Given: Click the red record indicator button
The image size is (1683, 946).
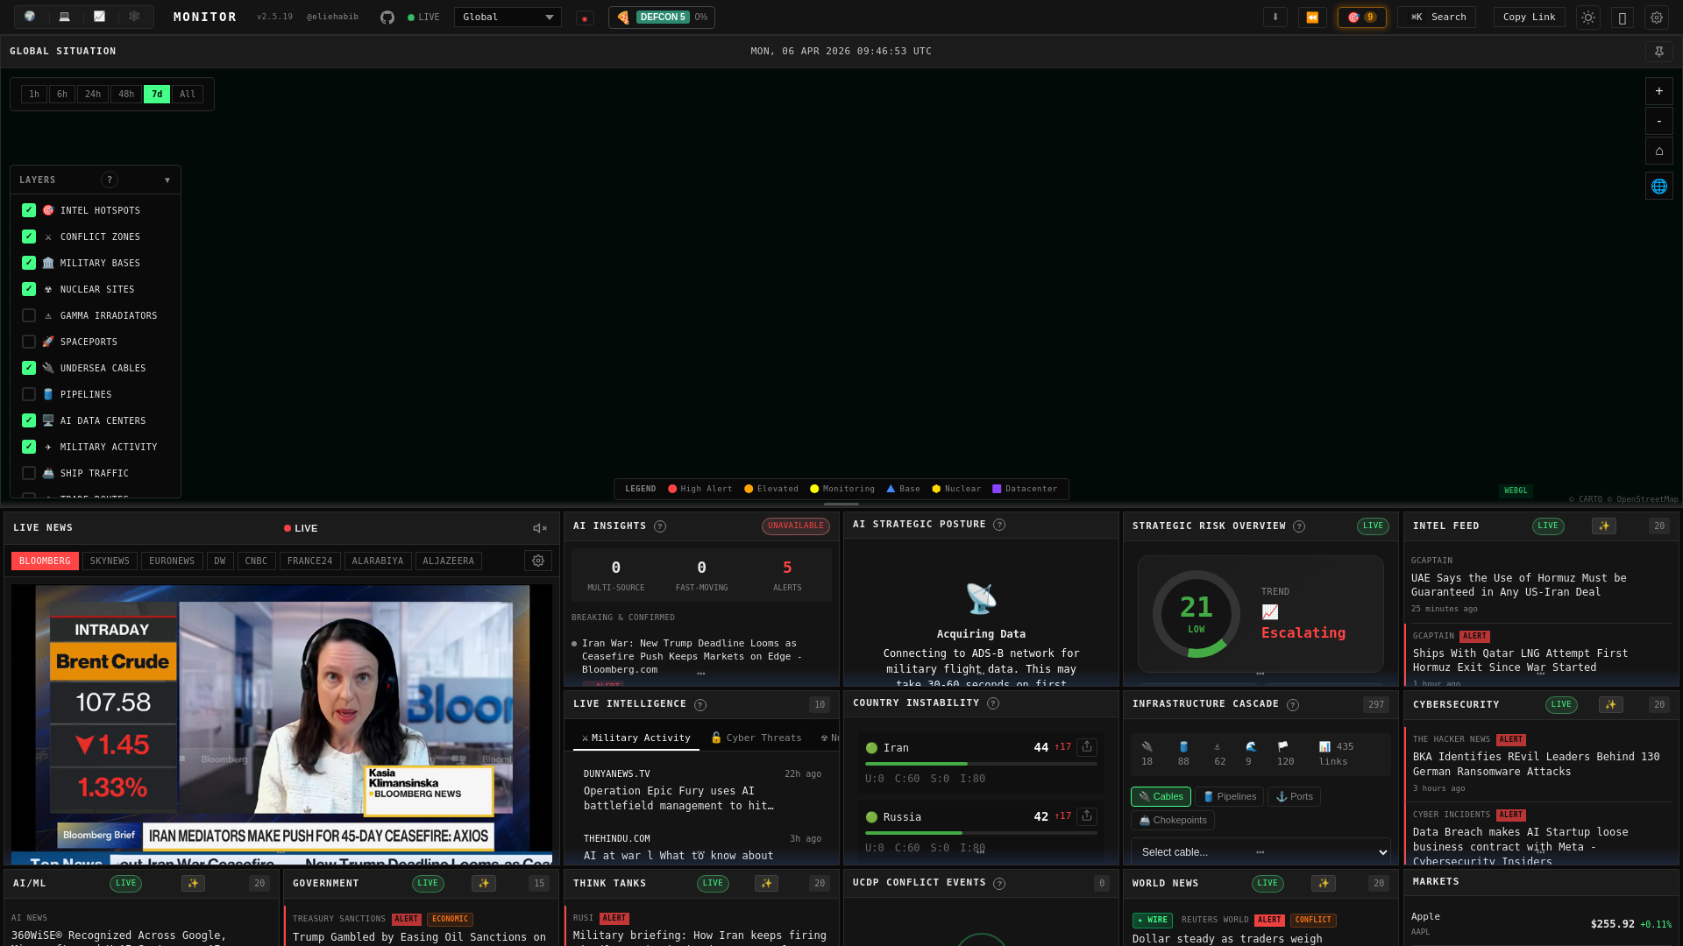Looking at the screenshot, I should tap(585, 18).
